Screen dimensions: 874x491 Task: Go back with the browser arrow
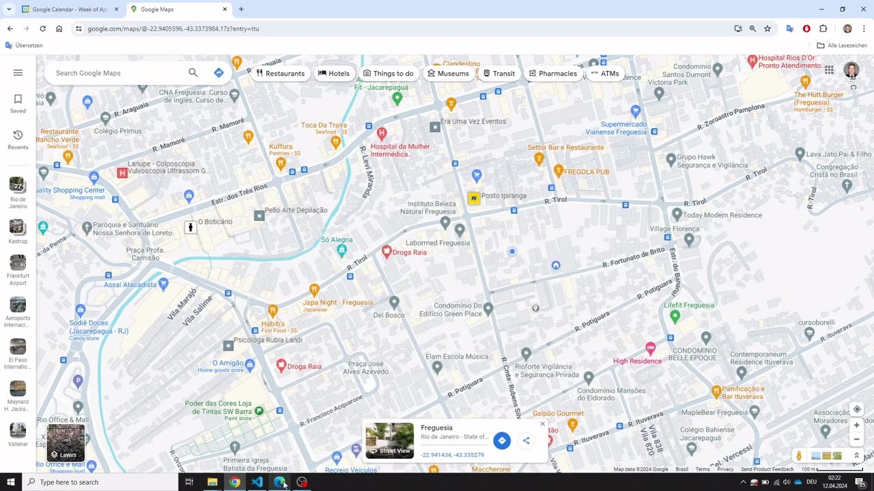pos(10,29)
